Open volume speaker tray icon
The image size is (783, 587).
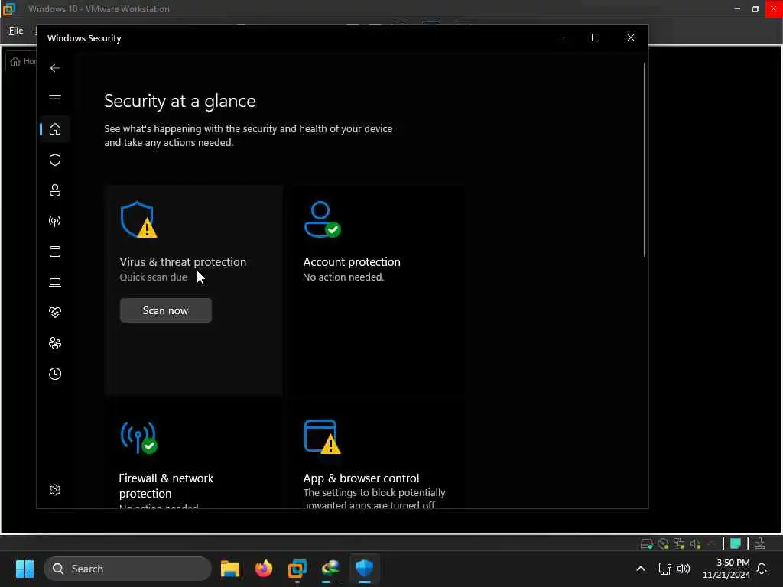684,569
